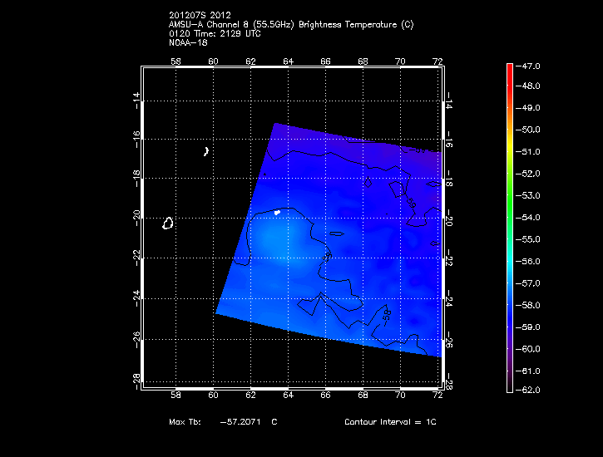The image size is (603, 457).
Task: Click the -28 latitude label on the left axis
Action: click(136, 378)
